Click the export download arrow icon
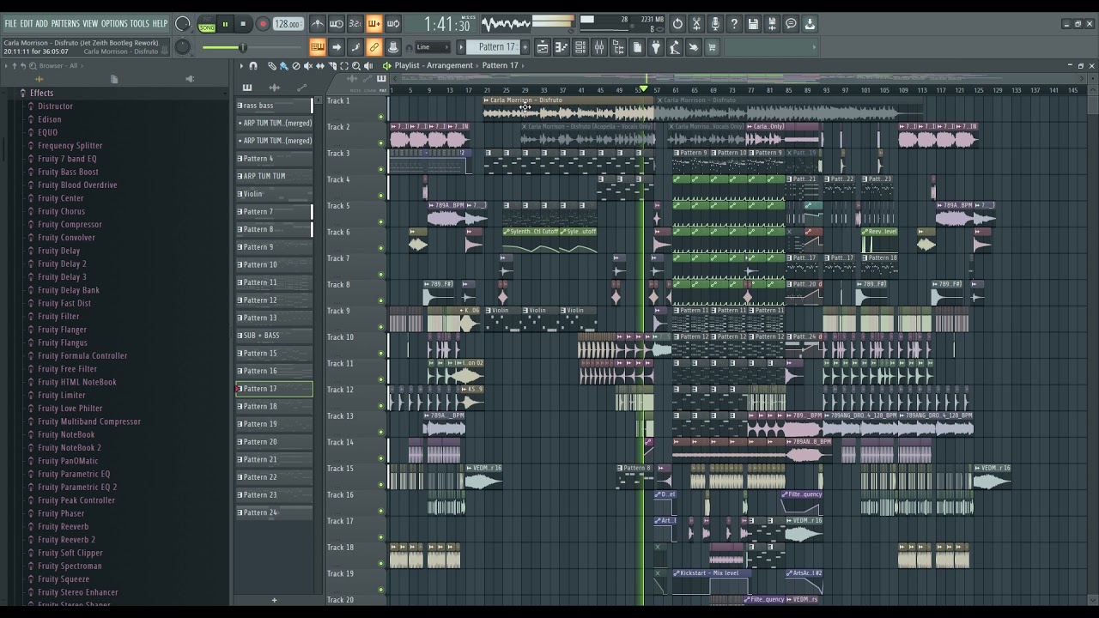This screenshot has width=1099, height=618. coord(810,24)
